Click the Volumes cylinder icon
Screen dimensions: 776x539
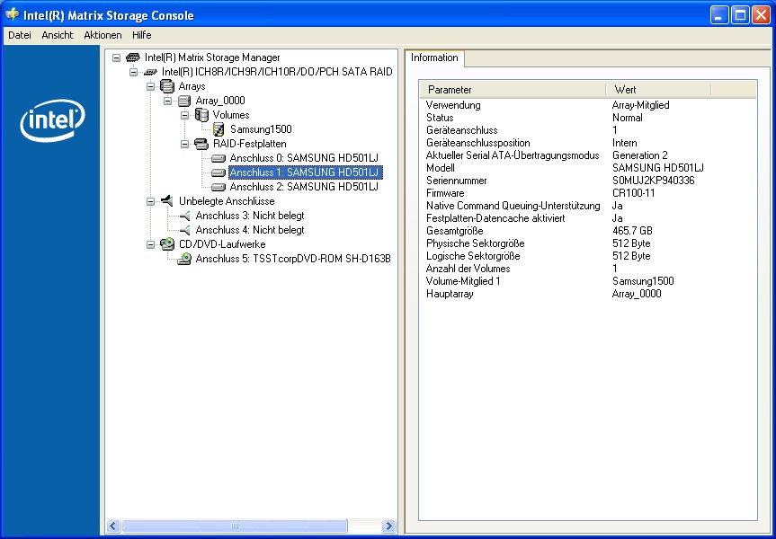(201, 115)
